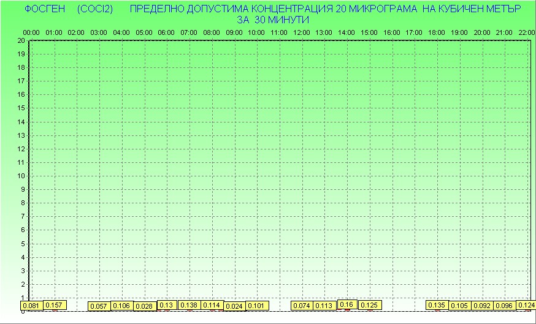Viewport: 536px width, 324px height.
Task: Click the chart title ФОСГЕН (COCl2)
Action: tap(69, 9)
